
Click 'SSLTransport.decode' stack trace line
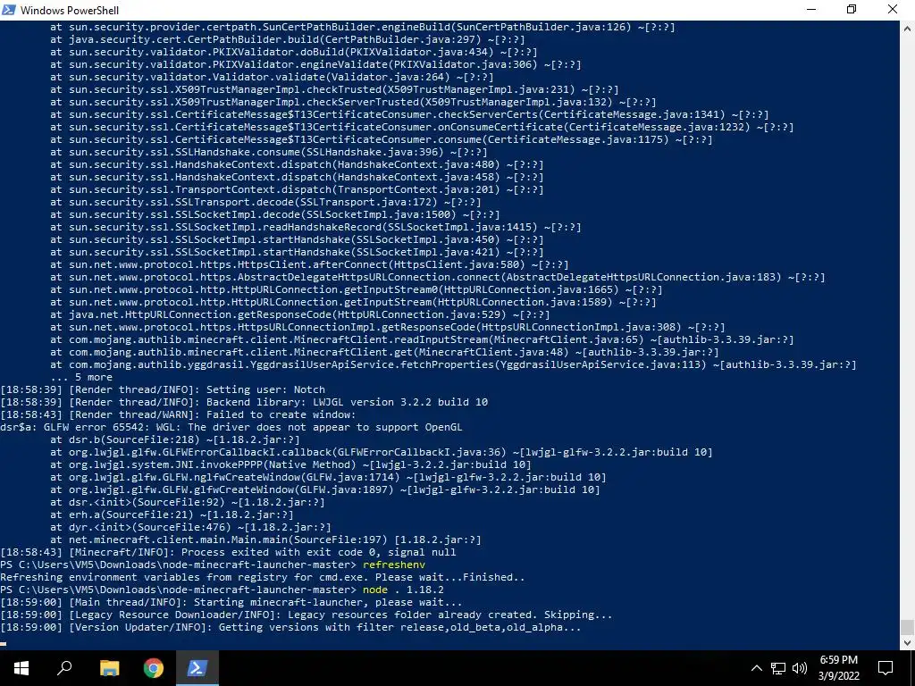coord(265,202)
